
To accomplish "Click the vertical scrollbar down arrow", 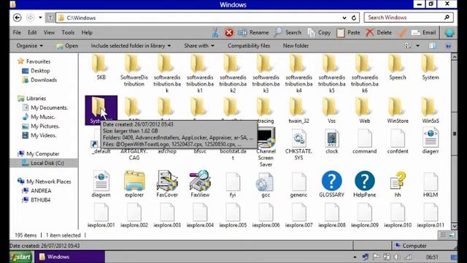I will tap(454, 226).
